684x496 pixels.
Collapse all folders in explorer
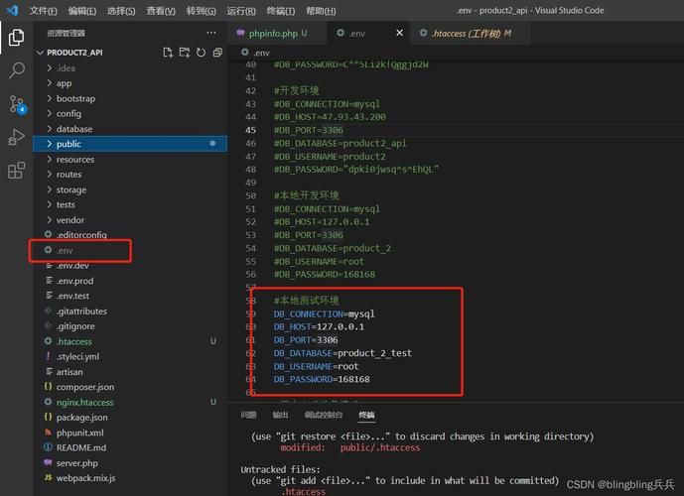pyautogui.click(x=217, y=53)
